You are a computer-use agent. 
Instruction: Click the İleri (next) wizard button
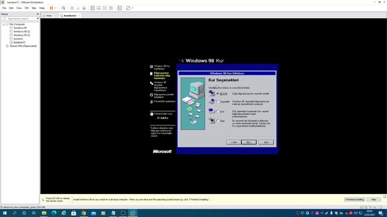click(249, 142)
